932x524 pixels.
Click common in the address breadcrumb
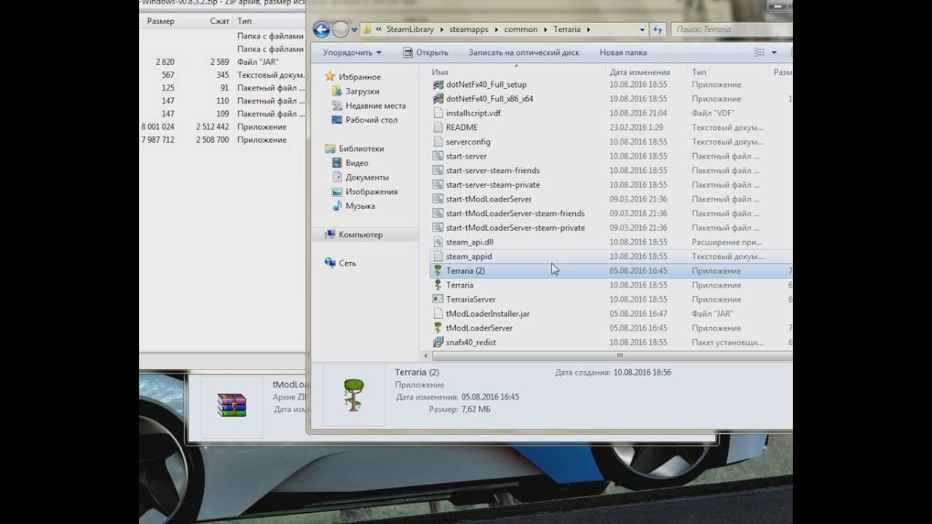coord(520,30)
